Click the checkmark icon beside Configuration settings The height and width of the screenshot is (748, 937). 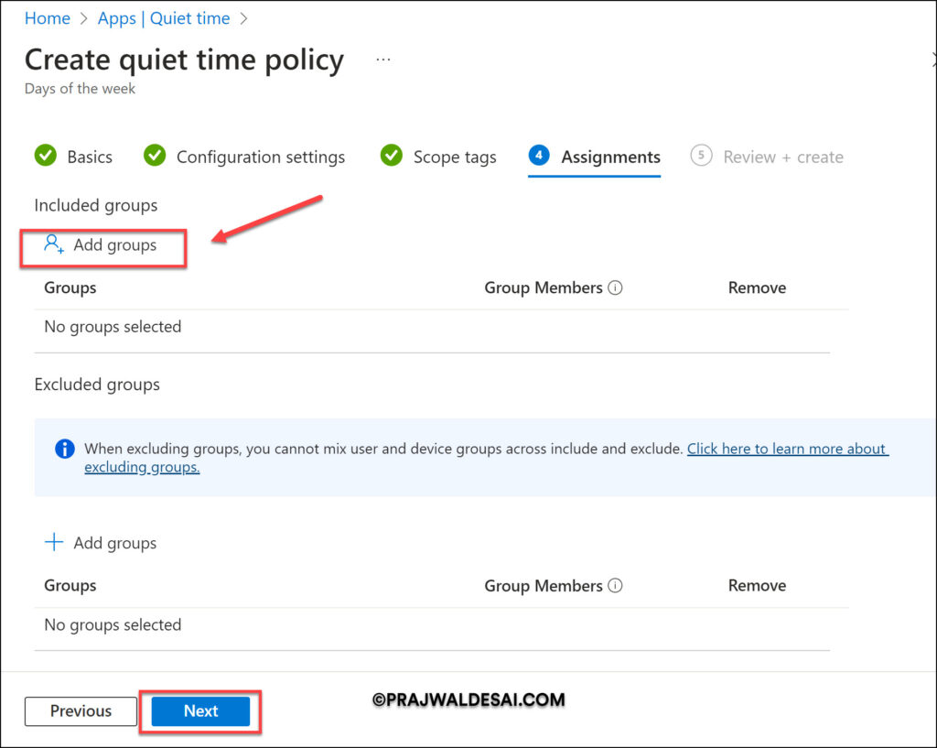pyautogui.click(x=155, y=155)
